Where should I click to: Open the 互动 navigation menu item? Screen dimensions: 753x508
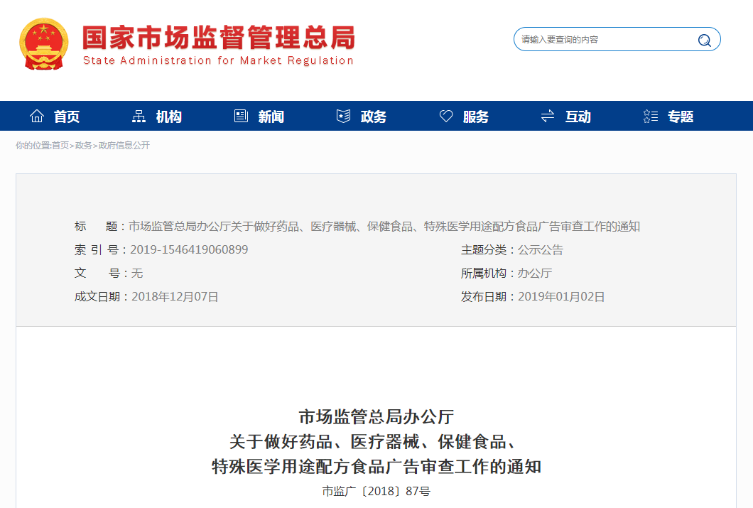coord(577,117)
